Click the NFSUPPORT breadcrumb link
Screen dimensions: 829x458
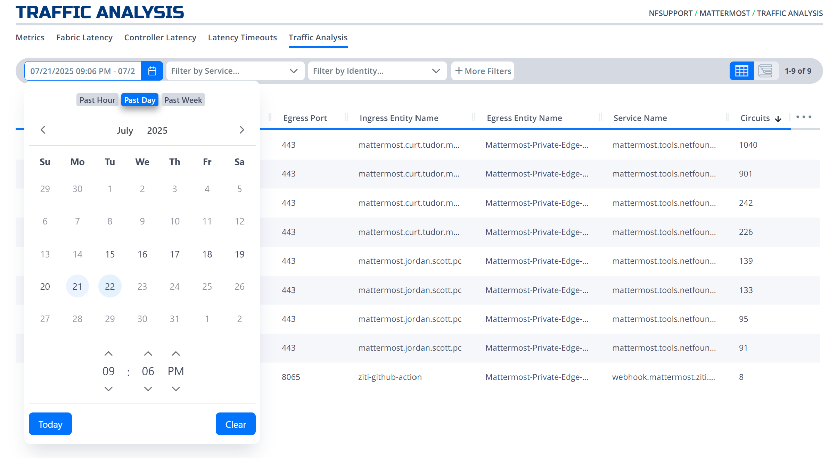tap(671, 13)
